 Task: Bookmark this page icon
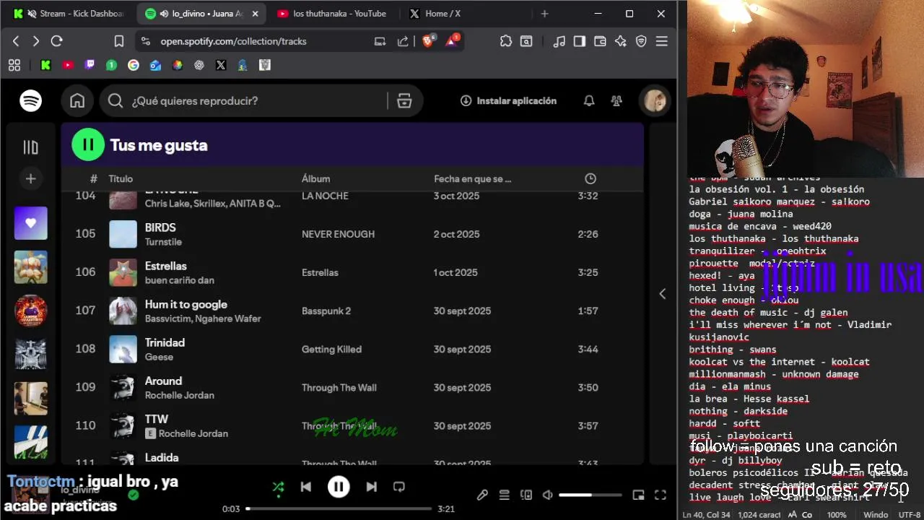[x=119, y=41]
